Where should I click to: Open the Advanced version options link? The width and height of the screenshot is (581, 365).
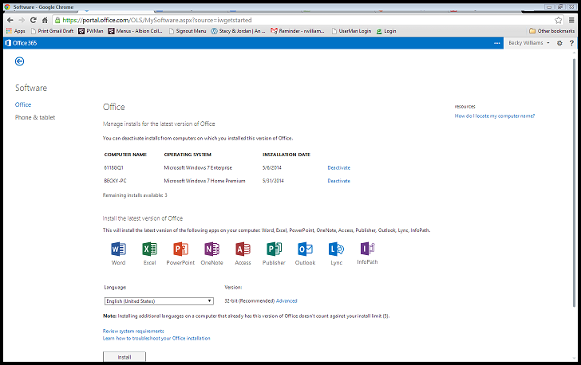(287, 301)
